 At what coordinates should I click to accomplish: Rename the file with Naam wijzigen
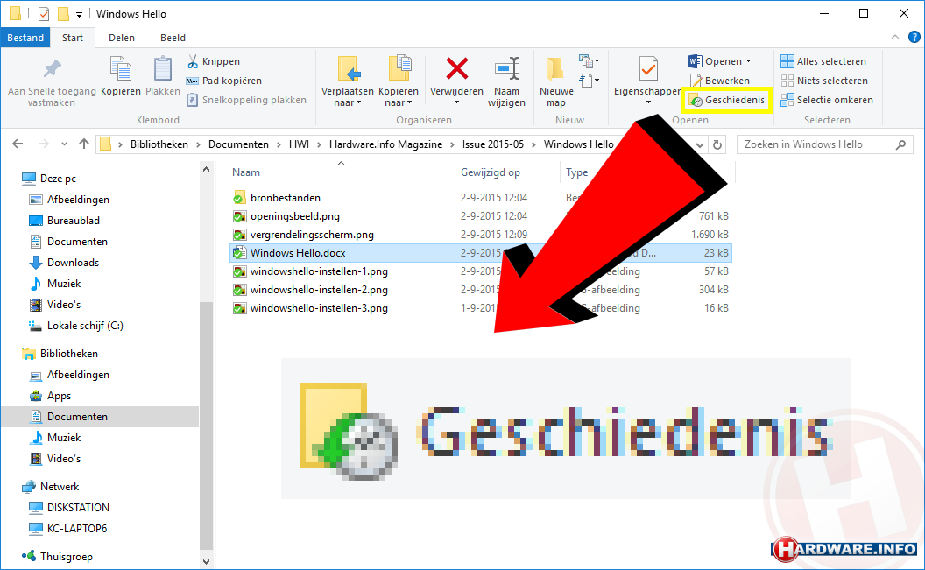tap(507, 82)
